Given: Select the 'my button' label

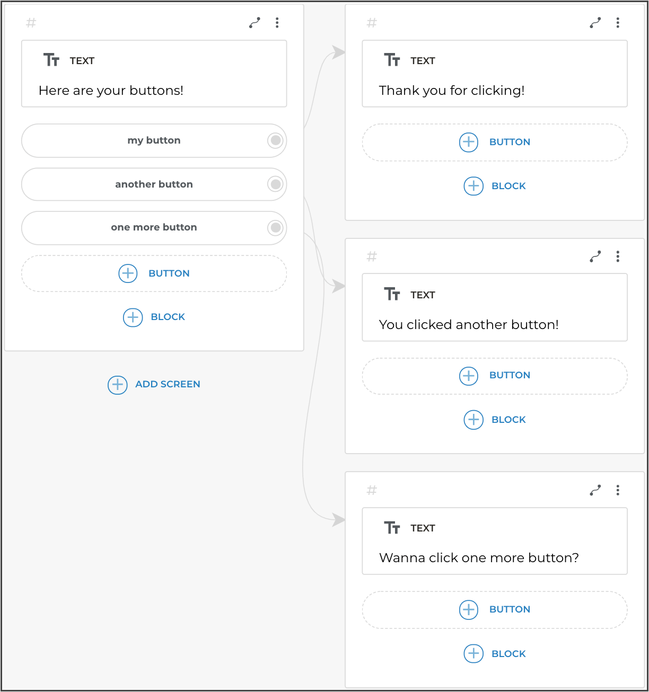Looking at the screenshot, I should [154, 140].
